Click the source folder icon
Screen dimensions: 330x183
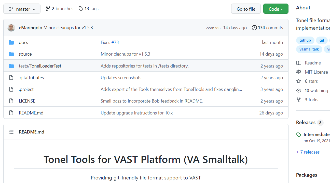tap(11, 54)
